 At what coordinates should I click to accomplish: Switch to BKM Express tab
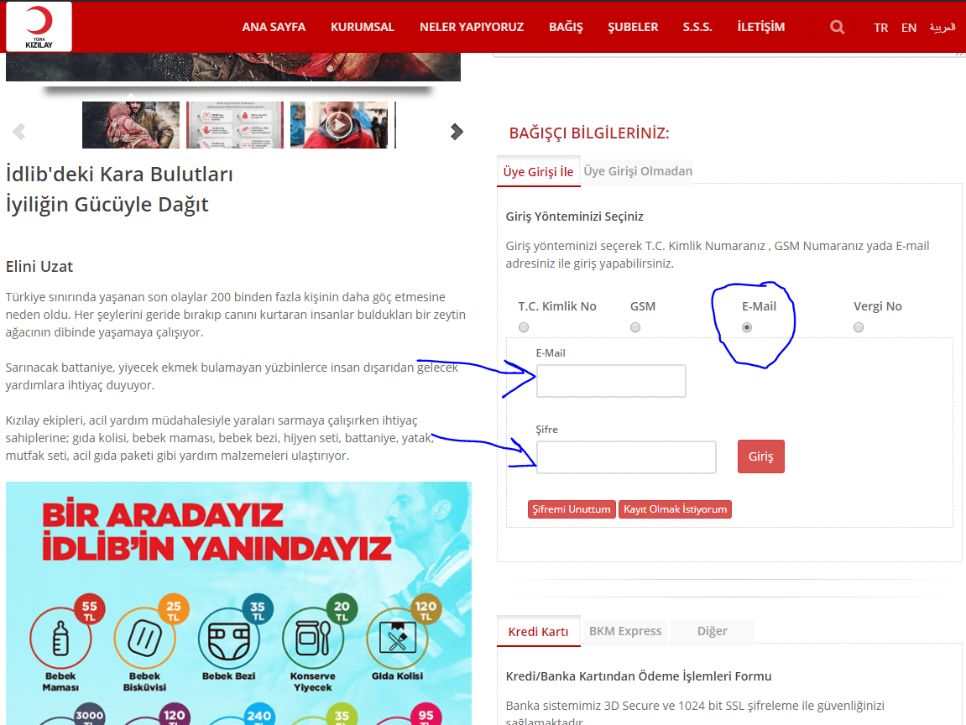tap(625, 631)
